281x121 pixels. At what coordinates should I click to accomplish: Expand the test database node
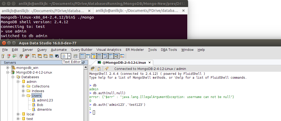[x=18, y=119]
